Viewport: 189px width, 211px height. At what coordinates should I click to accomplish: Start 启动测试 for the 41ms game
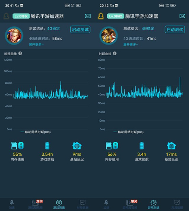(175, 30)
